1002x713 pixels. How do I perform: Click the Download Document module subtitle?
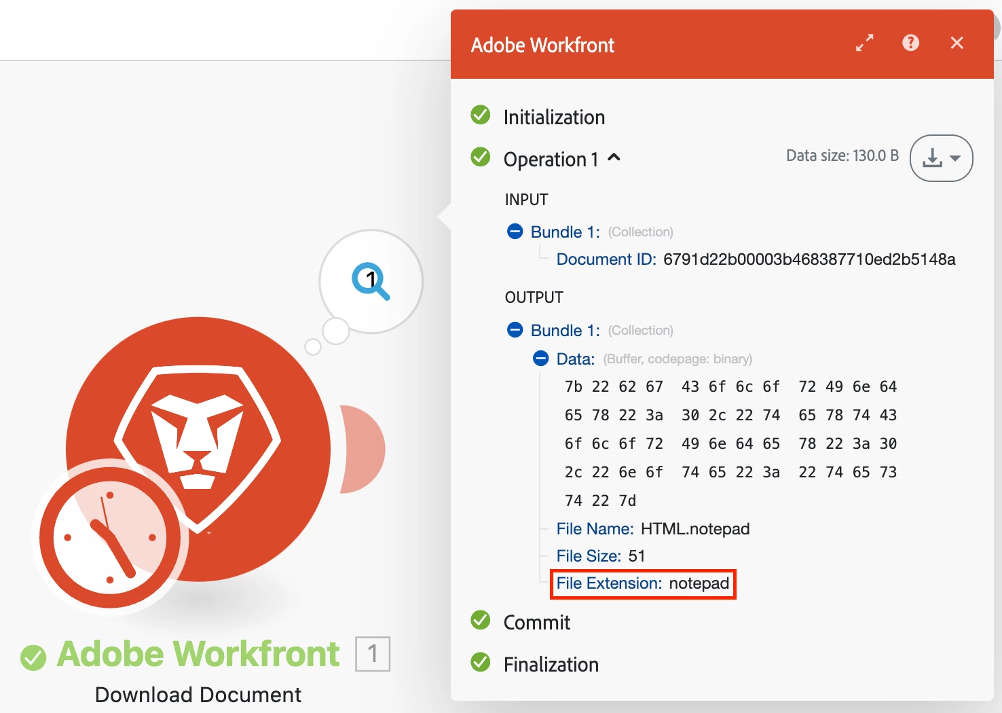[198, 695]
